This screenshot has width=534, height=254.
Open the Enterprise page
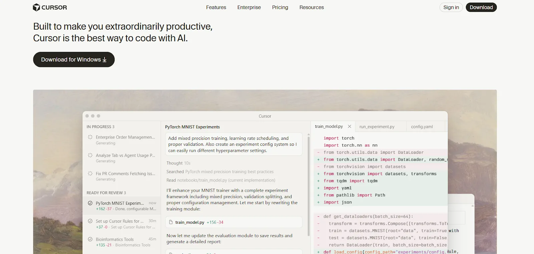(x=249, y=7)
